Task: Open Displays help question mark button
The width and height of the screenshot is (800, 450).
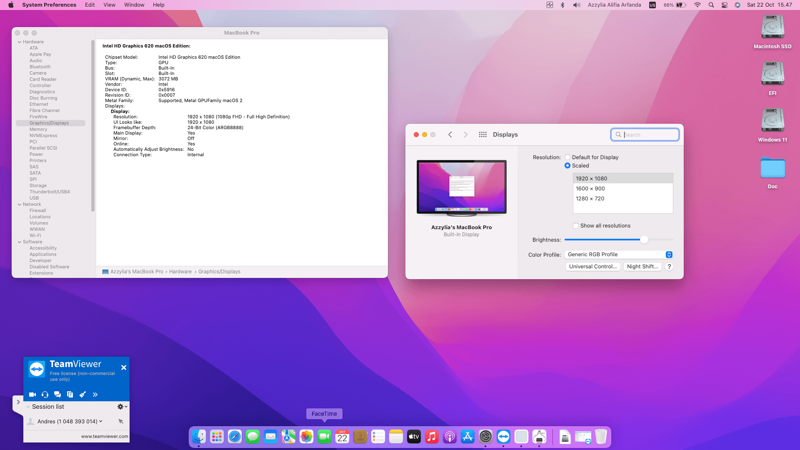Action: coord(669,267)
